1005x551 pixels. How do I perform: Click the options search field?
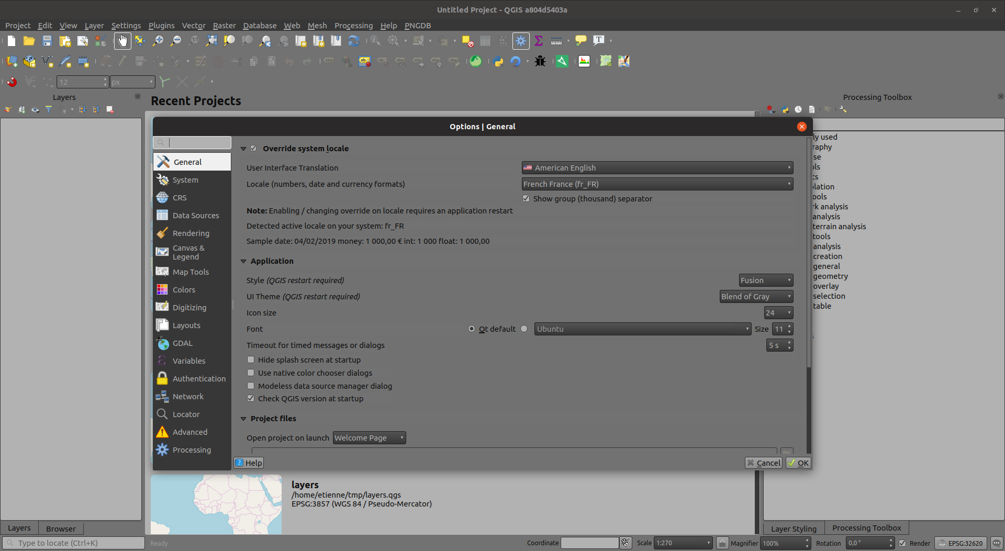(192, 142)
